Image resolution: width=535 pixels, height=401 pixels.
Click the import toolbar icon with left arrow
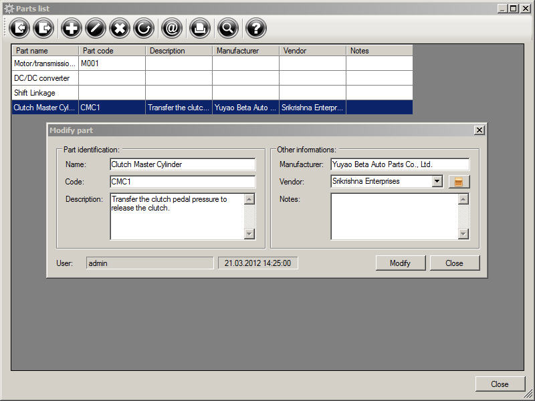[x=20, y=28]
